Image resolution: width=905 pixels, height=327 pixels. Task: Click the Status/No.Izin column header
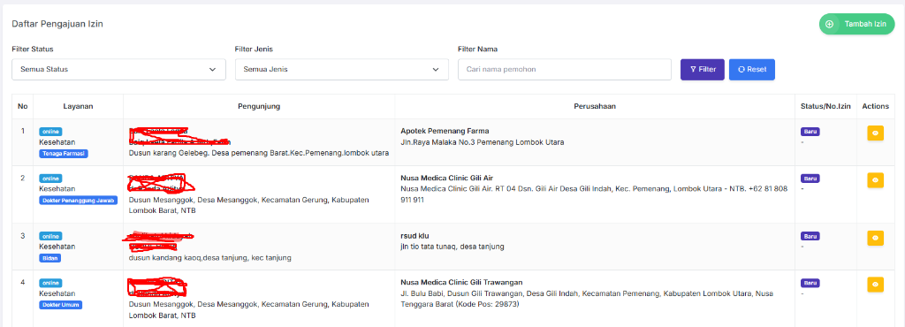click(826, 107)
